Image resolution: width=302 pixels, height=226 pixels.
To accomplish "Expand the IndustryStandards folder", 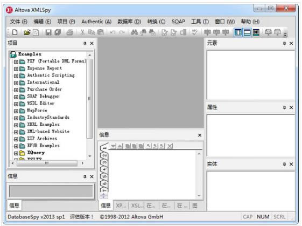I will (16, 118).
